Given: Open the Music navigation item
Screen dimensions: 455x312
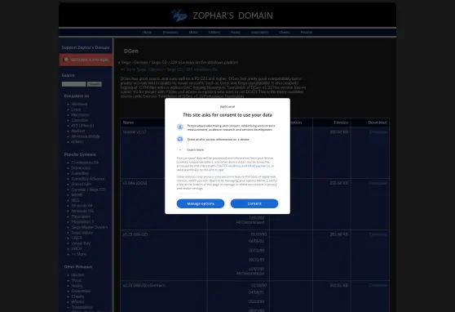Looking at the screenshot, I should pos(193,33).
